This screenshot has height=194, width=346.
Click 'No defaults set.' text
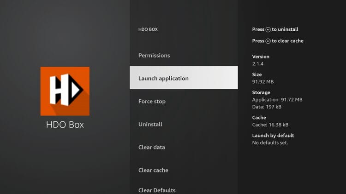point(270,143)
